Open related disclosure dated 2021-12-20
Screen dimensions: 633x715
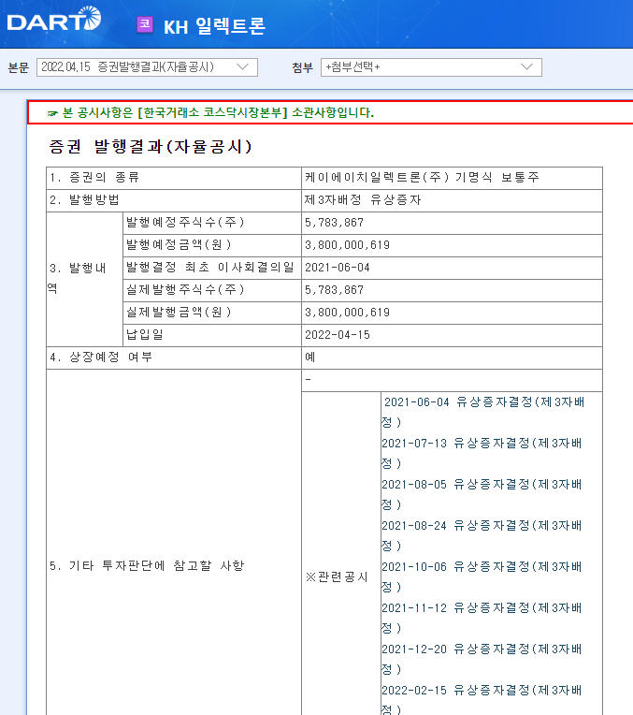tap(482, 659)
